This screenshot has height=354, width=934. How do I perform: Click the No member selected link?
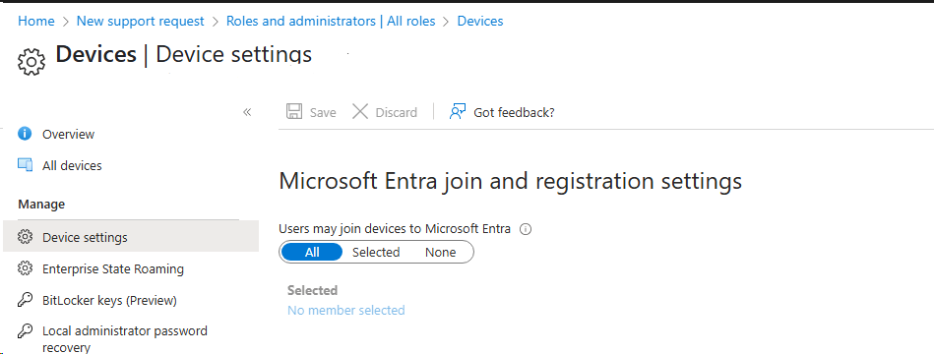346,310
